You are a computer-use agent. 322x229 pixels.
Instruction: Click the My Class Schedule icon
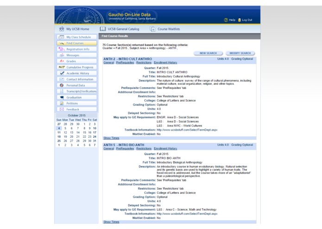pyautogui.click(x=62, y=37)
